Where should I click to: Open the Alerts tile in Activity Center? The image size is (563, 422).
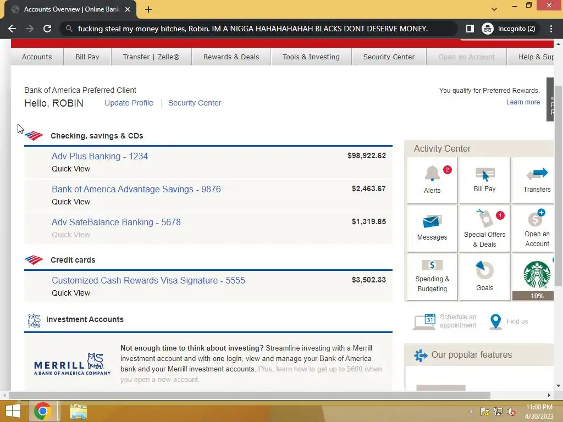pos(432,180)
